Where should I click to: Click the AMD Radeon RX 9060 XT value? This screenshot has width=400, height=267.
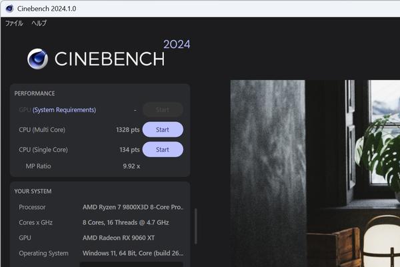point(119,238)
